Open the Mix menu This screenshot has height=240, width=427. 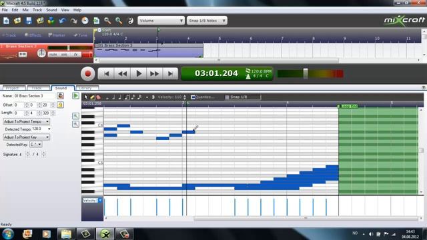tap(25, 10)
